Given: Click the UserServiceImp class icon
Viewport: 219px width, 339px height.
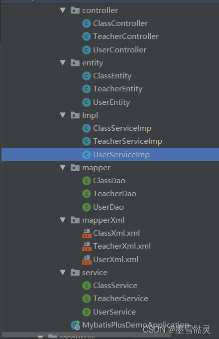Looking at the screenshot, I should [x=87, y=155].
